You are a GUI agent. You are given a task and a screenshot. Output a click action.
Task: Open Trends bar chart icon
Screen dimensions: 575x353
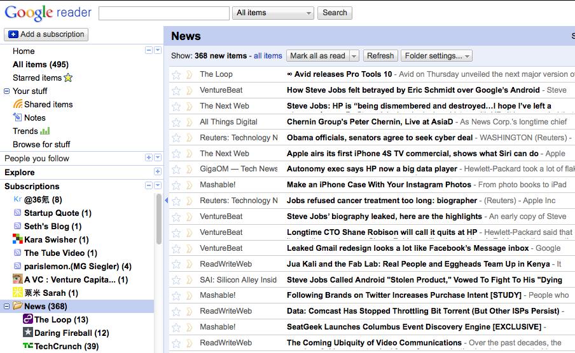45,131
